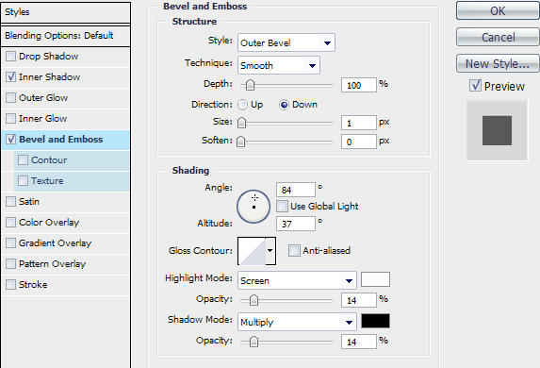Viewport: 540px width, 368px height.
Task: Click the Soften slider handle
Action: pyautogui.click(x=241, y=142)
